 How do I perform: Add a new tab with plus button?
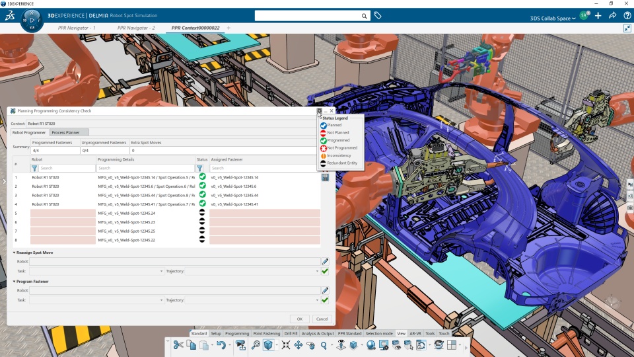coord(229,28)
